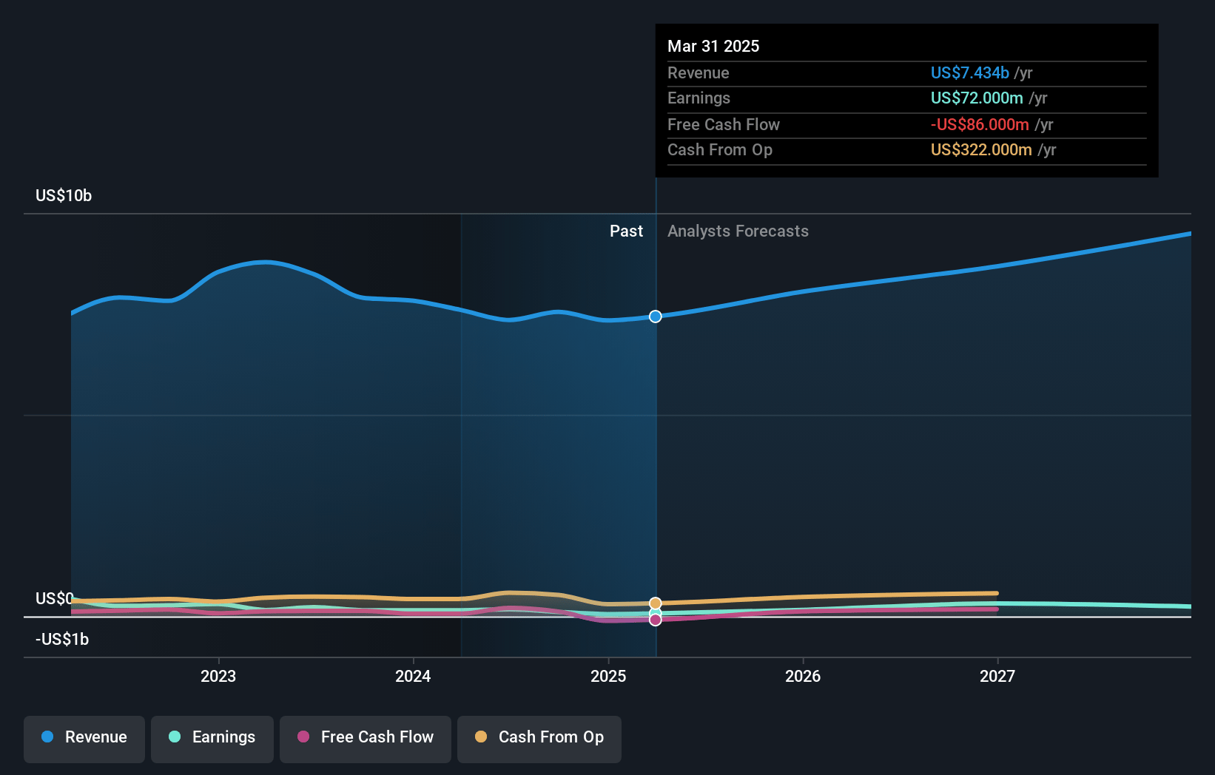Click the 2025 x-axis label
The width and height of the screenshot is (1215, 775).
pos(608,676)
